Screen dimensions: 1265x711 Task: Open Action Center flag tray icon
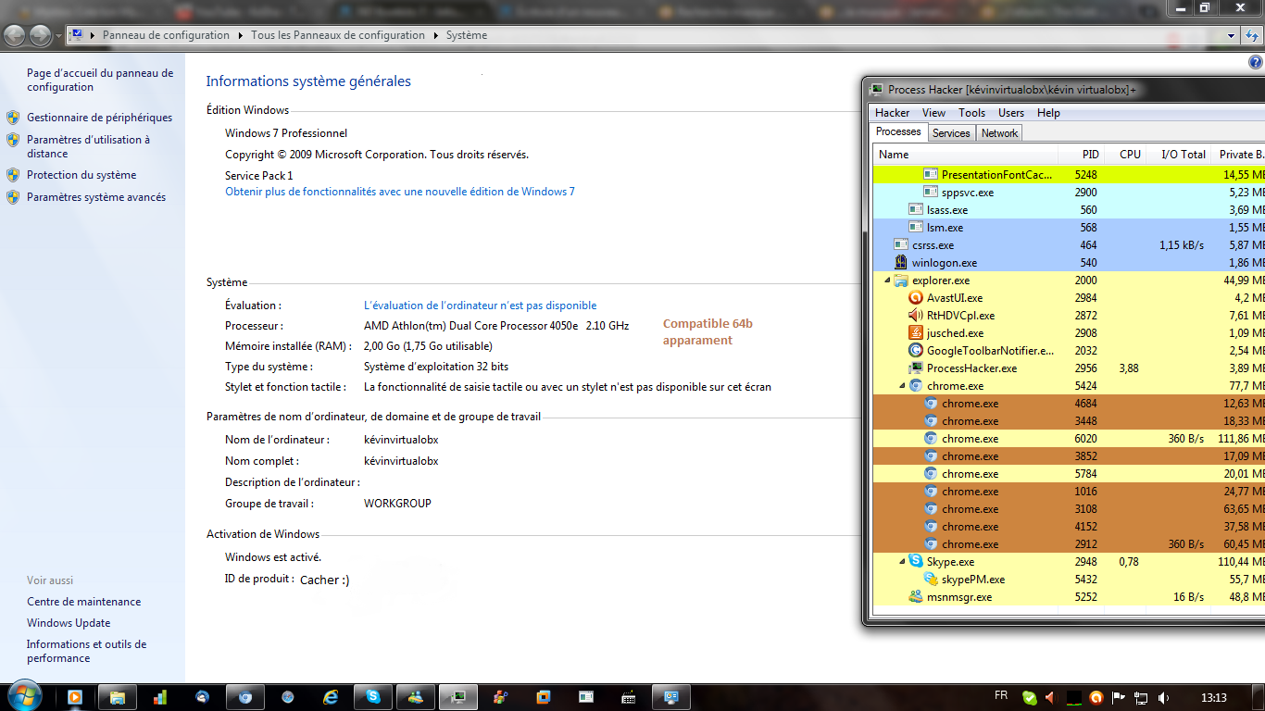pos(1119,697)
